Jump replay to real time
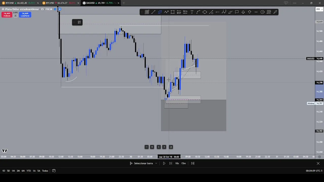 [193, 163]
